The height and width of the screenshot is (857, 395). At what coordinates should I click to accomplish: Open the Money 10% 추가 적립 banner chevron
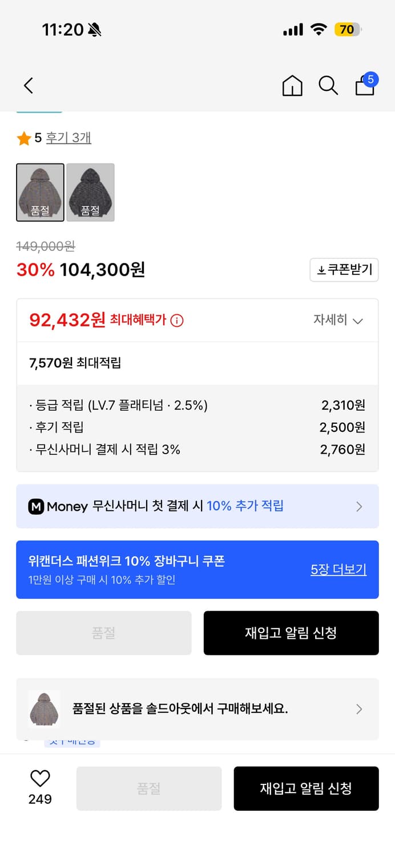[x=359, y=506]
